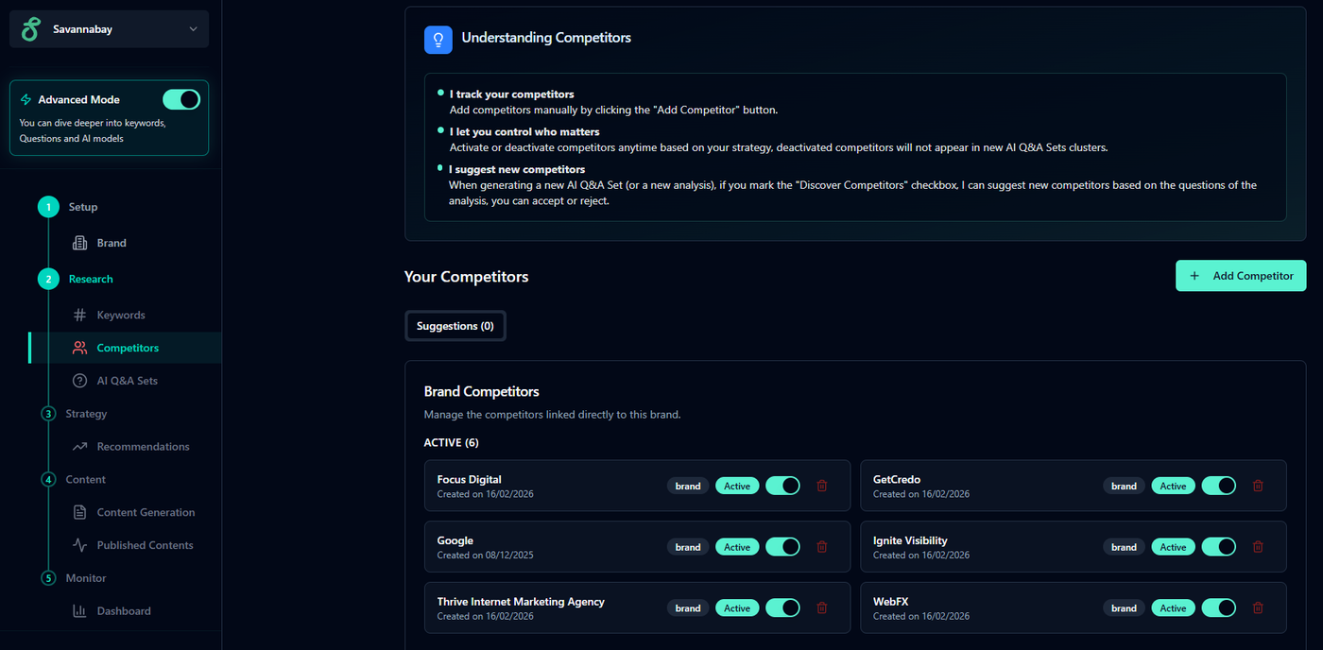Toggle off the WebFX competitor
Viewport: 1323px width, 650px height.
[x=1218, y=608]
